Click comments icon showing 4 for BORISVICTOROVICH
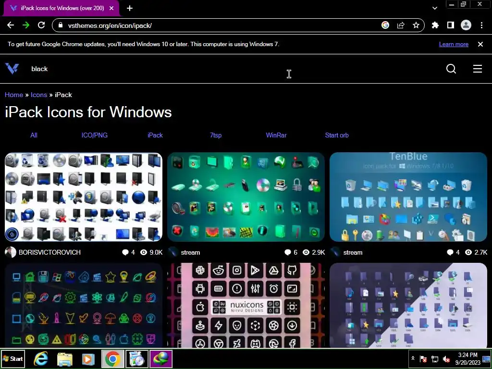The image size is (492, 369). point(125,252)
